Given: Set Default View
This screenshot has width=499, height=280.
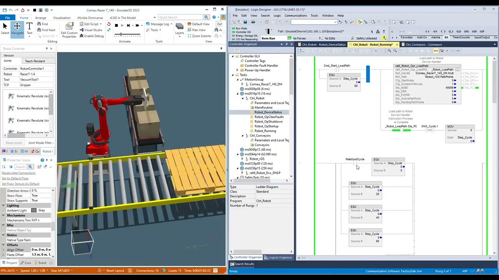Looking at the screenshot, I should 198,24.
